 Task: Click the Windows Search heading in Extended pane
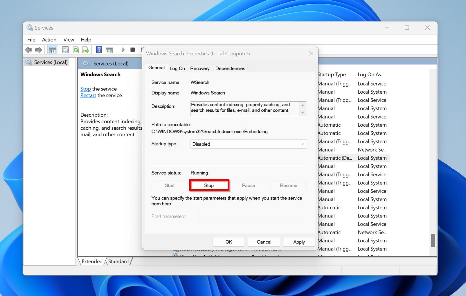click(100, 75)
